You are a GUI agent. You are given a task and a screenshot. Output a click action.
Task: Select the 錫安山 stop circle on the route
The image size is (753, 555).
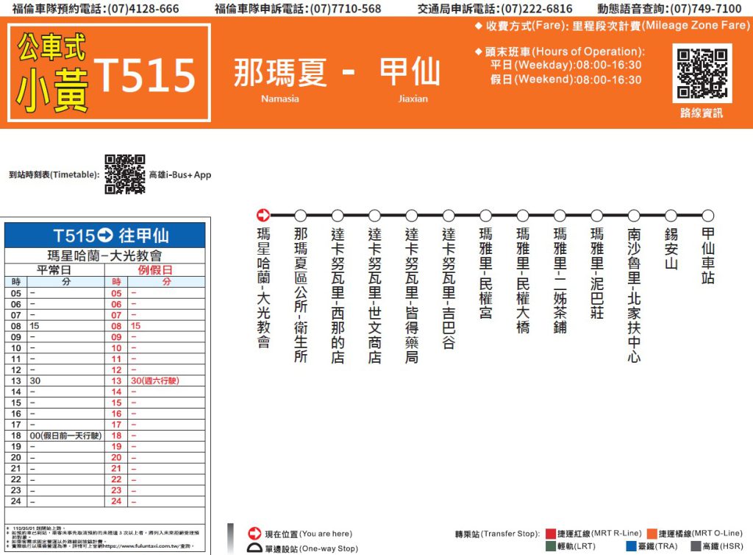tap(671, 216)
